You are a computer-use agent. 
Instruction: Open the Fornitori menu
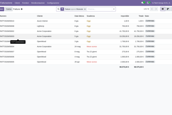26,3
